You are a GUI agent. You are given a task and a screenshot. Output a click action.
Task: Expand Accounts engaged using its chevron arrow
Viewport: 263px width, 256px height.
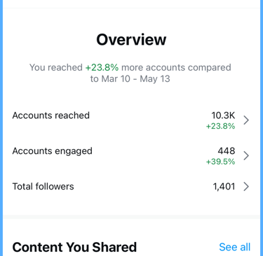[x=246, y=156]
